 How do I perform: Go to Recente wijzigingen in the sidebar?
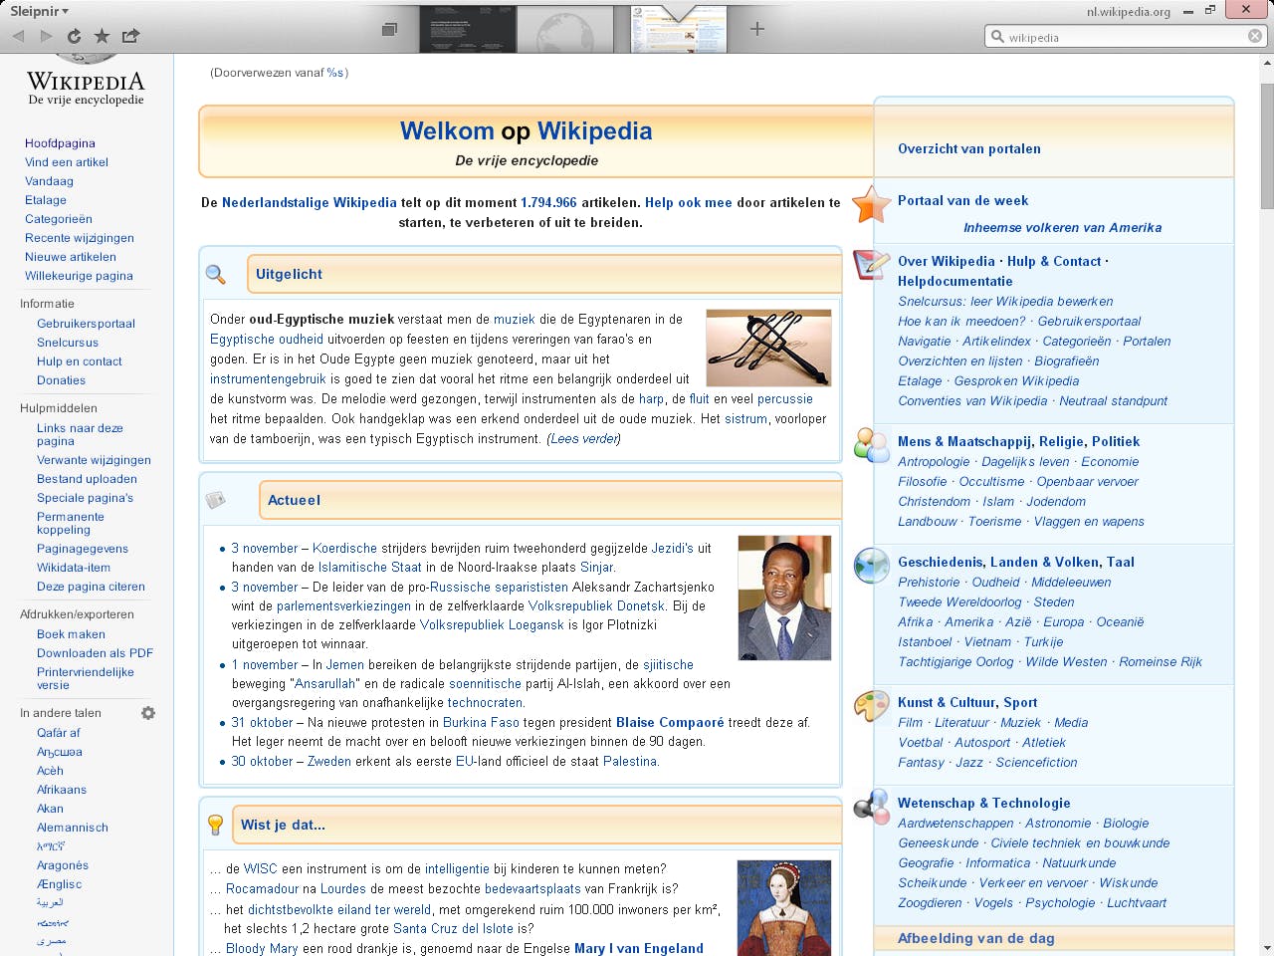80,238
